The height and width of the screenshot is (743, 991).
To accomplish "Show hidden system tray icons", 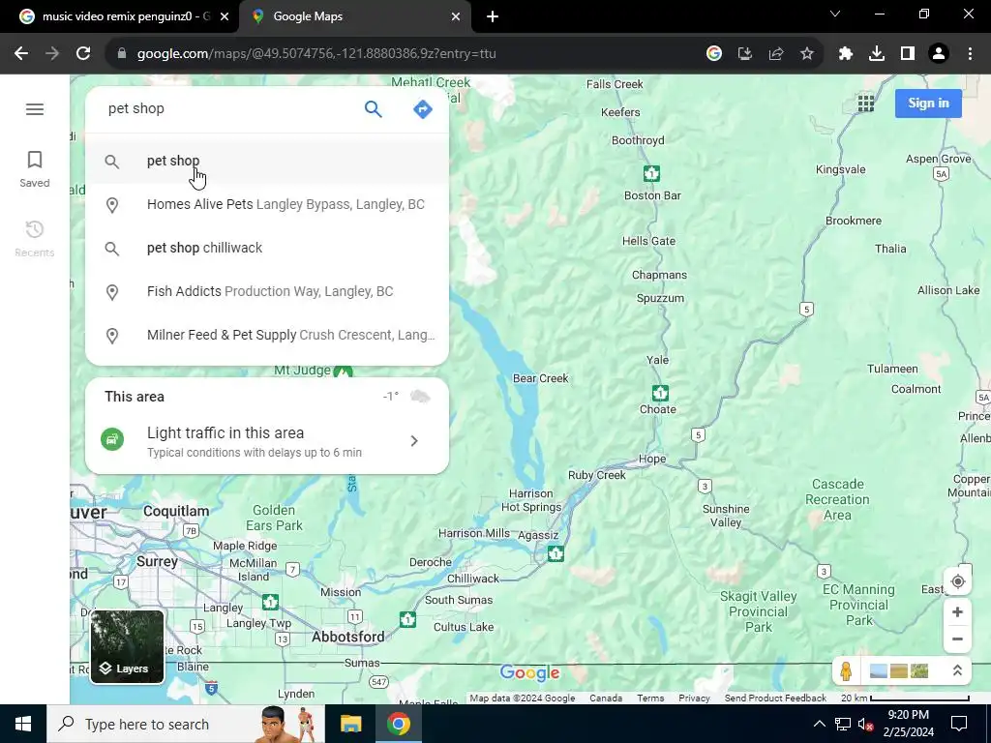I will point(819,724).
